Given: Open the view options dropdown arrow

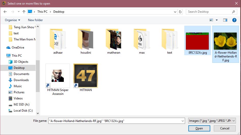Looking at the screenshot, I should (217, 20).
